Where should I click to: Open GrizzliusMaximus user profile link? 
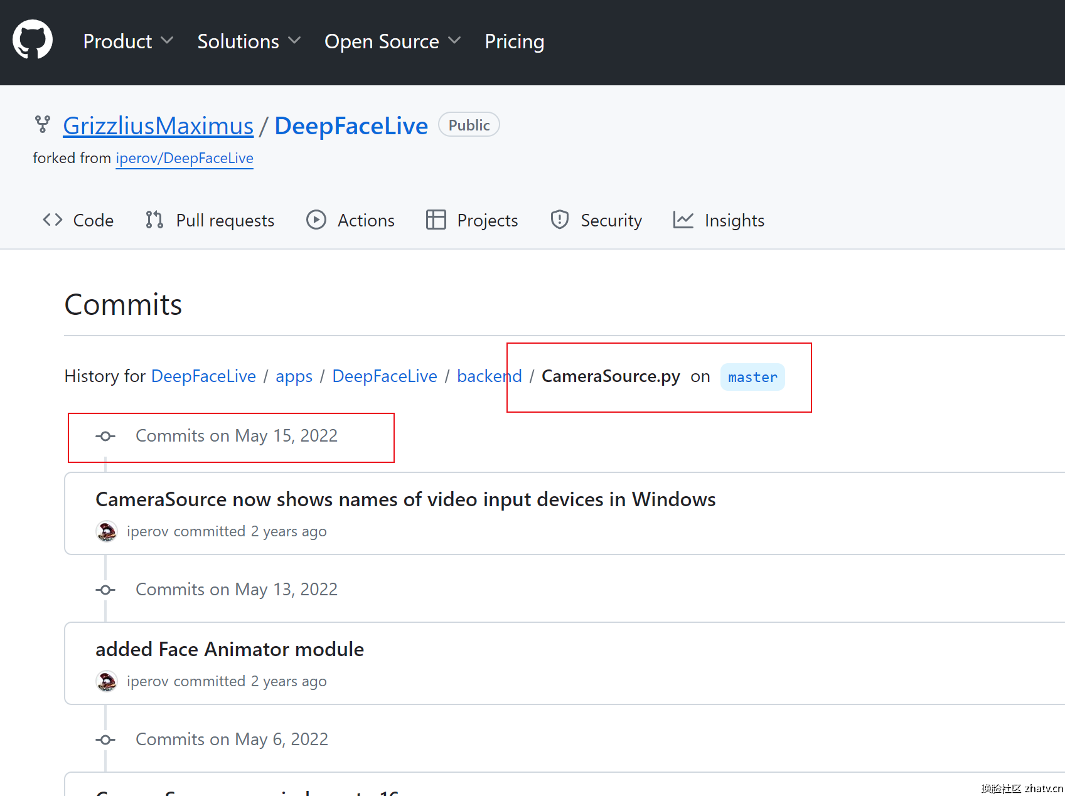pos(158,125)
